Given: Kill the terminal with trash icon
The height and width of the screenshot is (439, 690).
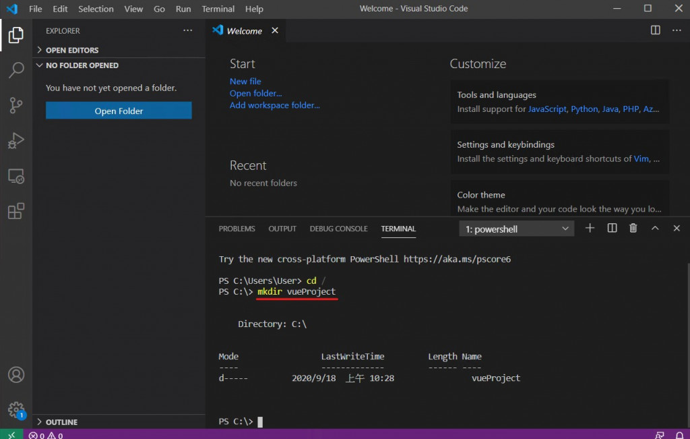Looking at the screenshot, I should tap(633, 228).
